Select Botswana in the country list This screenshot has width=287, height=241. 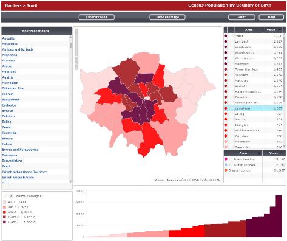point(10,155)
